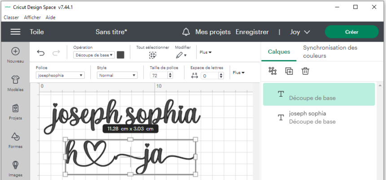Viewport: 386px width, 180px height.
Task: Click the Nouveau plus icon
Action: (15, 51)
